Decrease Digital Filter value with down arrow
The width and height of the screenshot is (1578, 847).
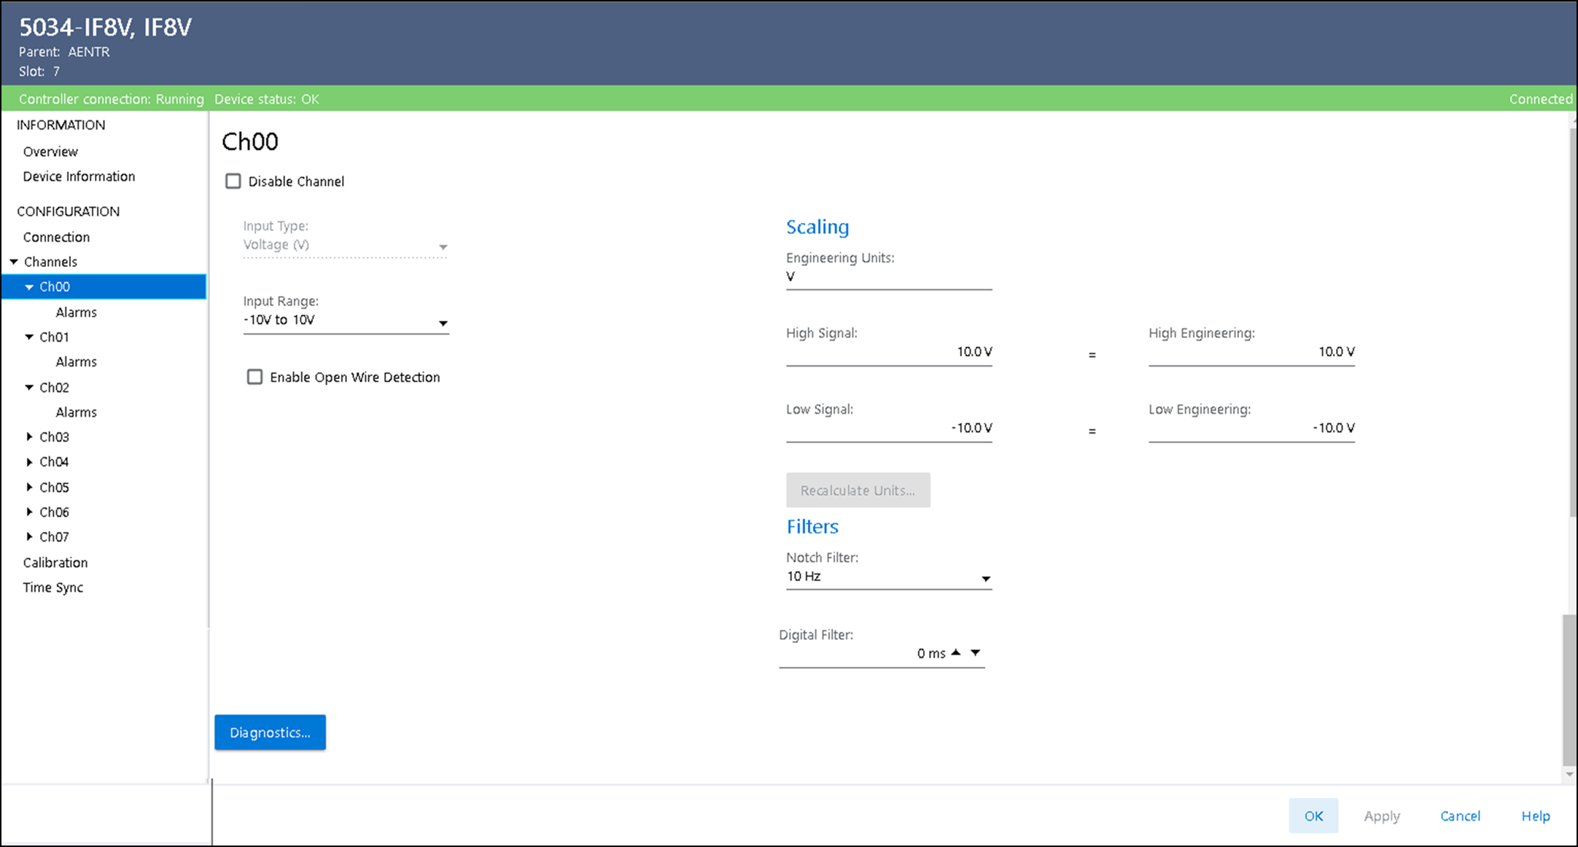point(976,652)
